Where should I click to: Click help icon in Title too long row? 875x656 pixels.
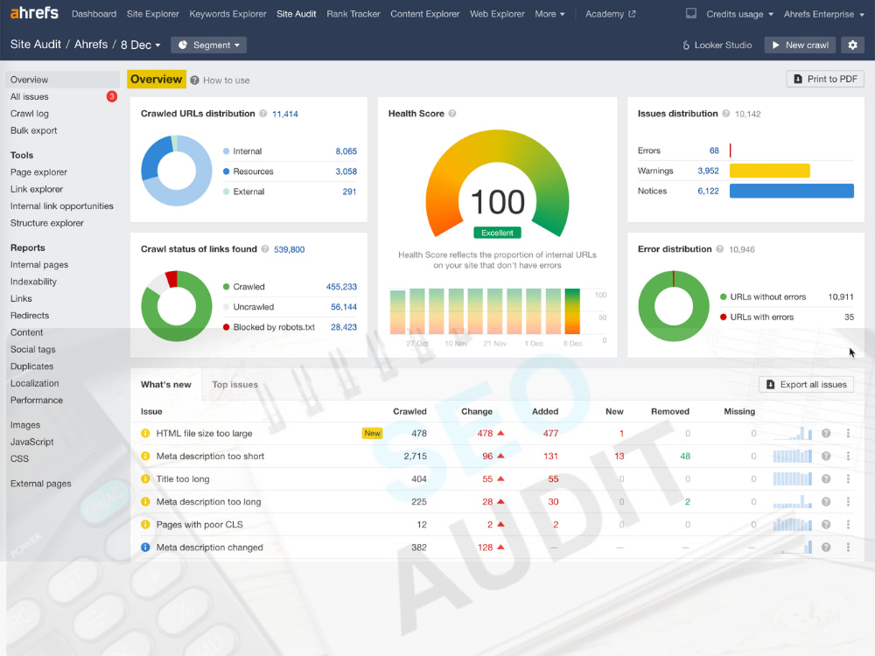826,479
